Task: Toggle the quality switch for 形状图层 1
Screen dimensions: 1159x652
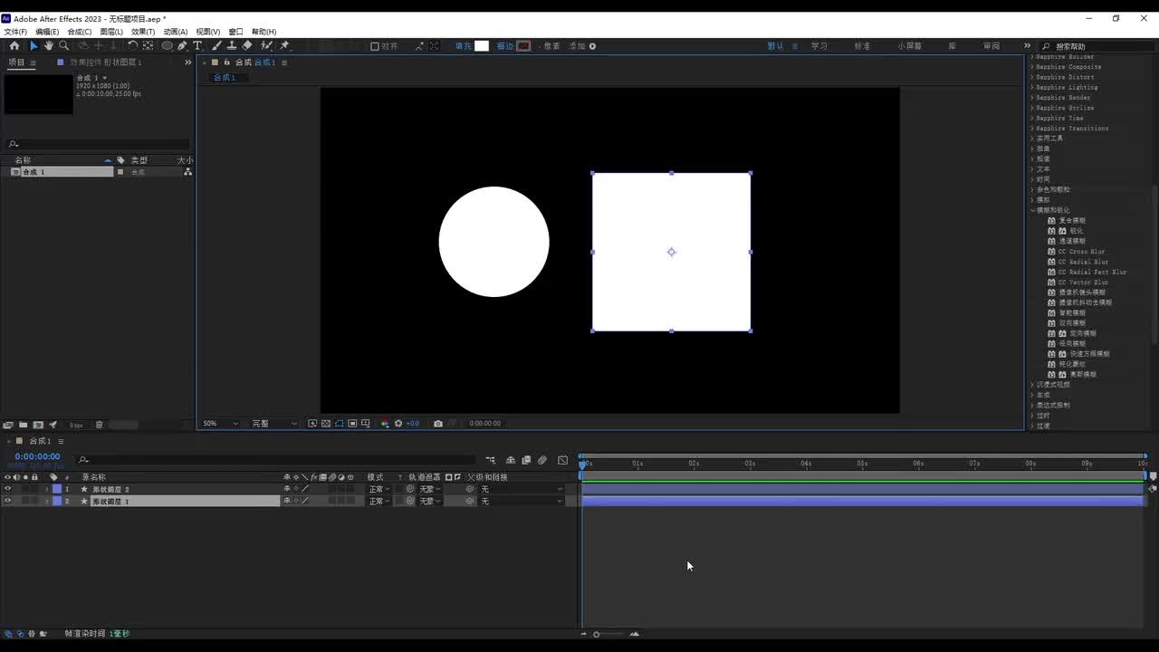Action: (x=305, y=501)
